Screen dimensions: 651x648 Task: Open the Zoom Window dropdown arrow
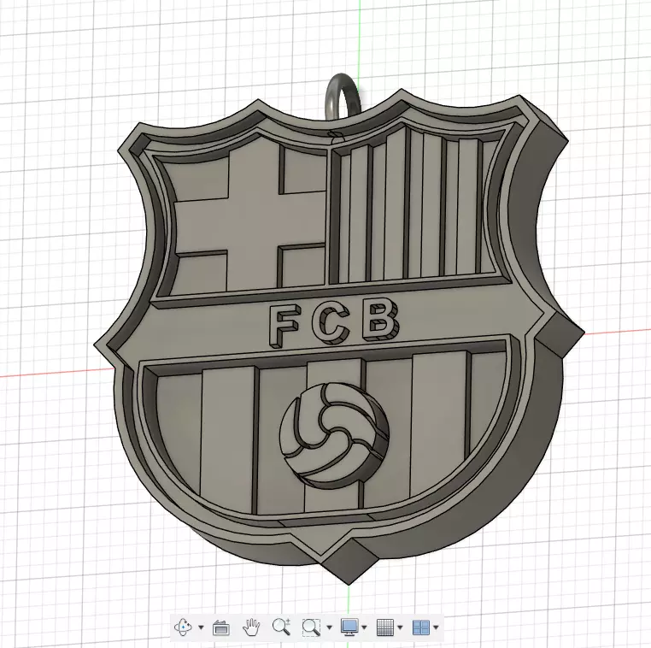pyautogui.click(x=330, y=627)
